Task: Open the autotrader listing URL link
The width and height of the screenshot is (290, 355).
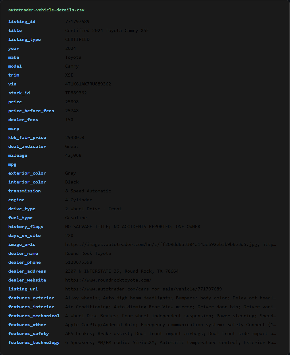Action: pos(143,289)
